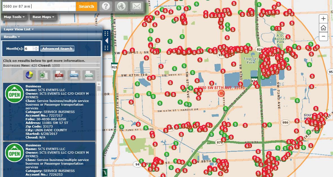Open Advanced Search

[x=57, y=49]
